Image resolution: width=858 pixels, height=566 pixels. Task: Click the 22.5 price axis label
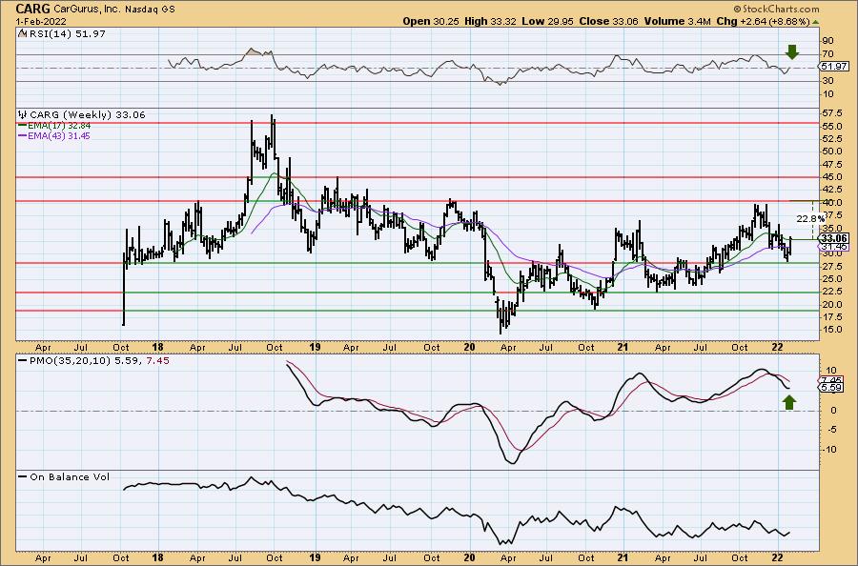(831, 292)
